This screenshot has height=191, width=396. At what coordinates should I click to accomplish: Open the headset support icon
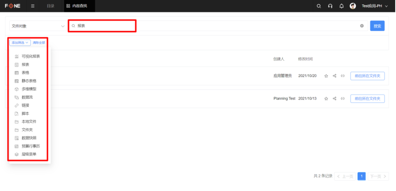[x=330, y=6]
